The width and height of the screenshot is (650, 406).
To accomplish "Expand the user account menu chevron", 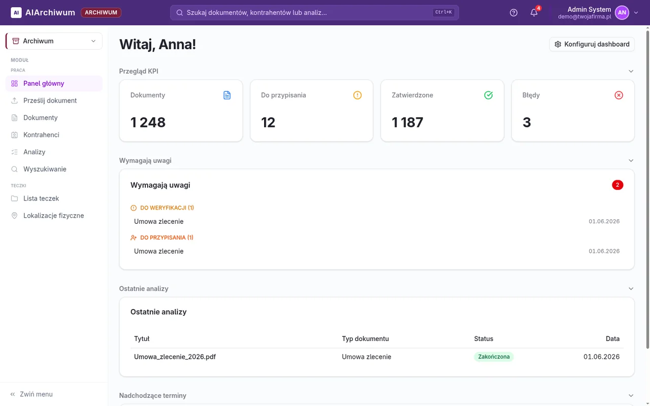I will click(x=636, y=13).
